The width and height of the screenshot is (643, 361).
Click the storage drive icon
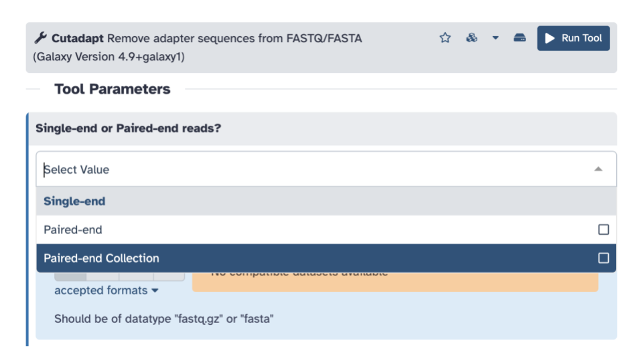tap(520, 38)
